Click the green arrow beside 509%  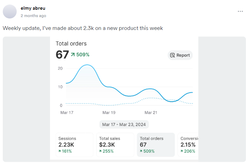[x=73, y=55]
